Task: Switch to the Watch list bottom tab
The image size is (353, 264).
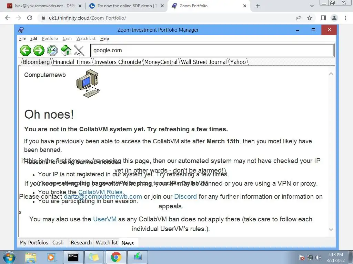Action: [x=107, y=243]
